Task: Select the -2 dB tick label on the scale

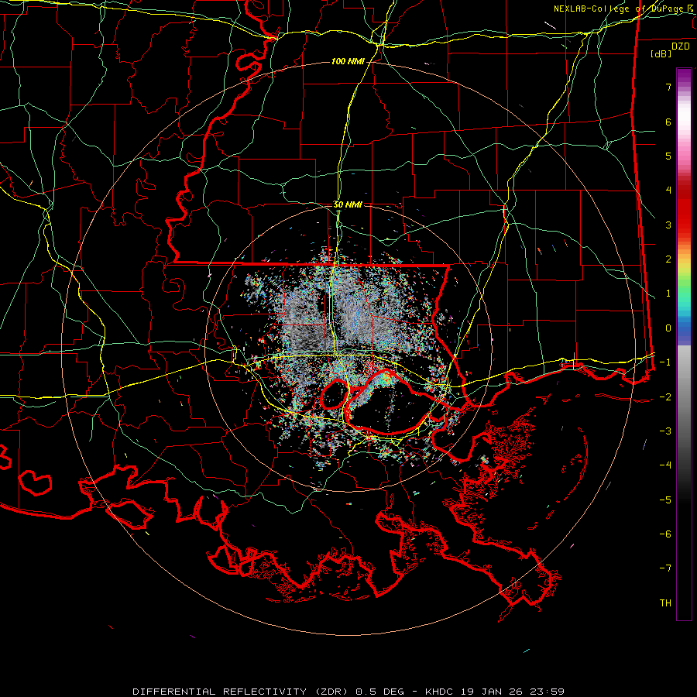Action: point(665,397)
